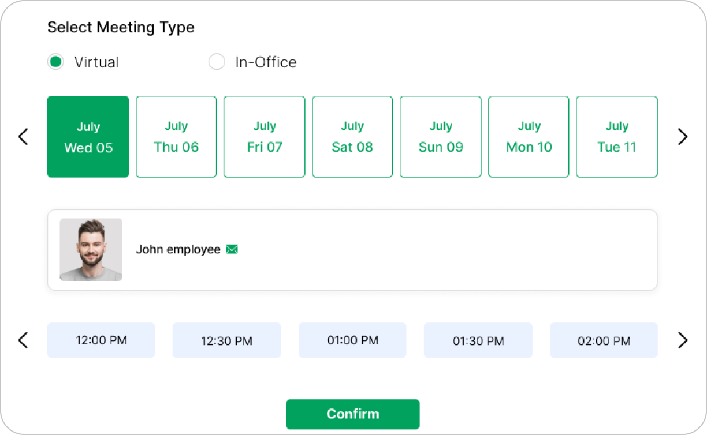Choose July Fri 07 date card
The height and width of the screenshot is (435, 707).
[x=265, y=137]
